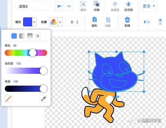Viewport: 166px width, 128px height.
Task: Click the flip horizontal icon
Action: point(147,22)
